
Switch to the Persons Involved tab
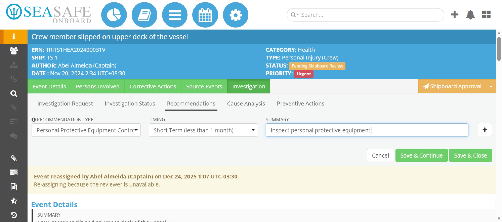coord(98,86)
